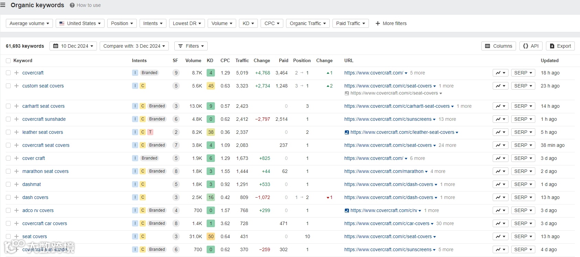This screenshot has width=580, height=257.
Task: Export the keywords list
Action: pos(560,46)
